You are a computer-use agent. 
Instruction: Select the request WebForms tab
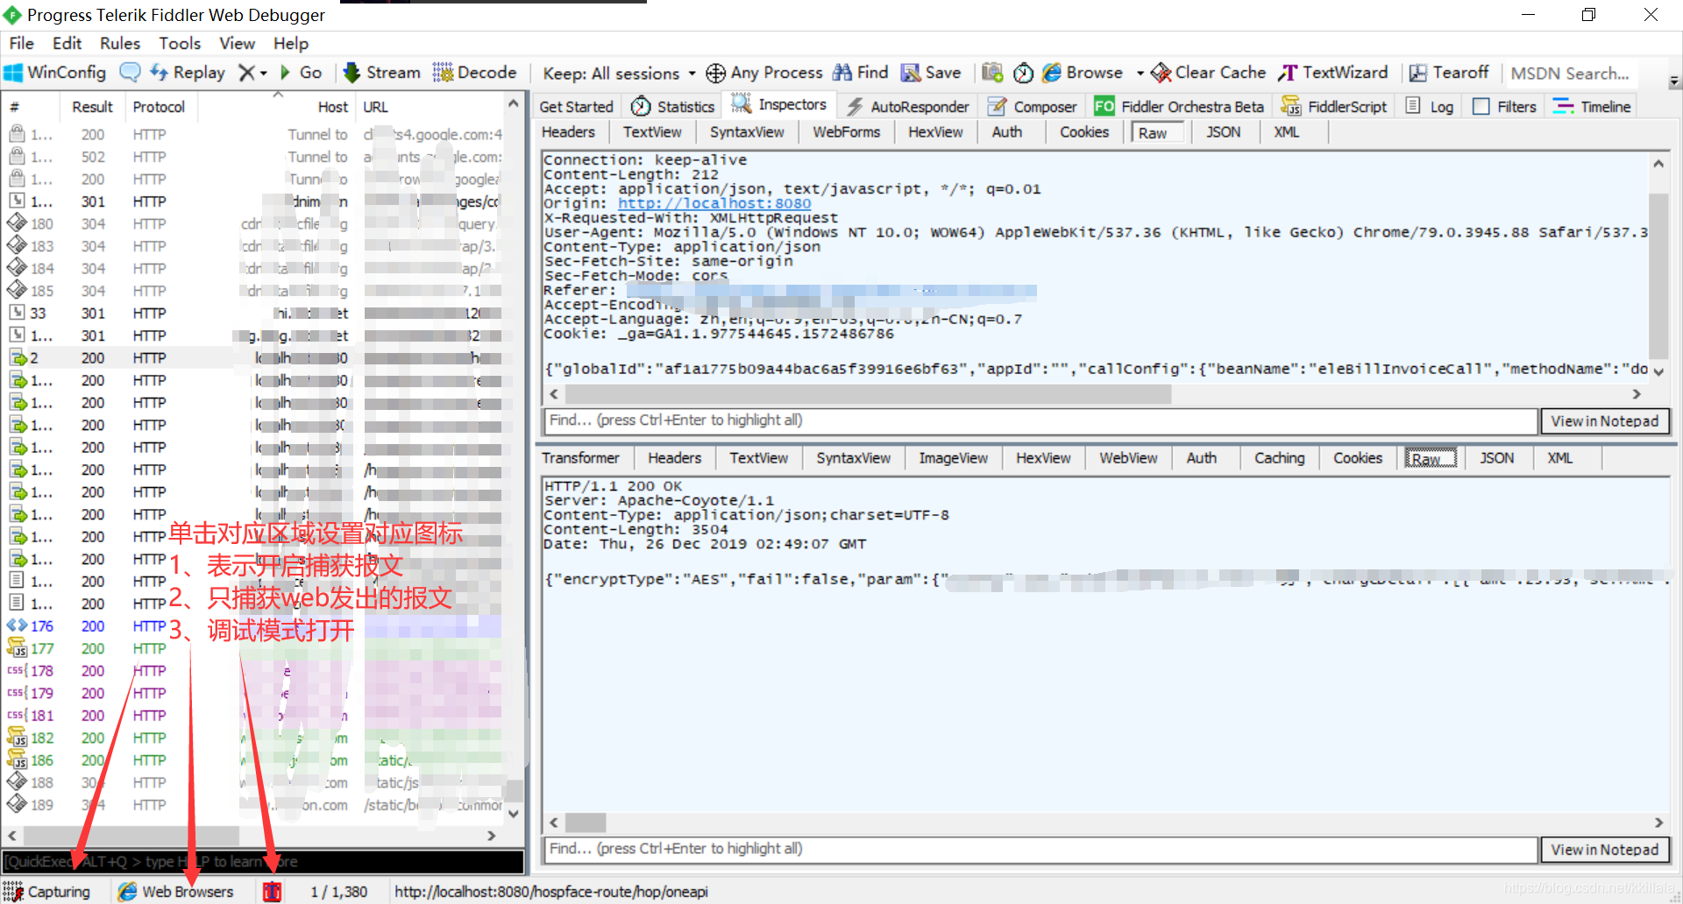846,131
